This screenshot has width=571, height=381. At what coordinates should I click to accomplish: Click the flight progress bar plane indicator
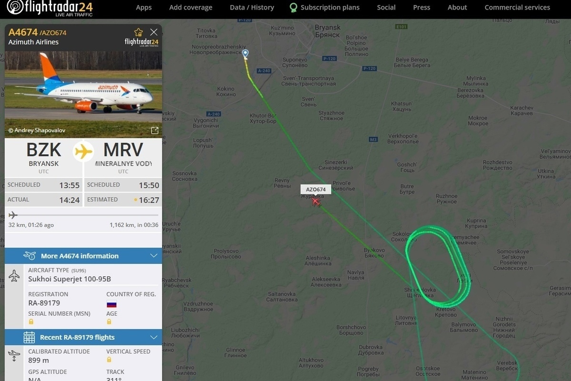pyautogui.click(x=13, y=215)
